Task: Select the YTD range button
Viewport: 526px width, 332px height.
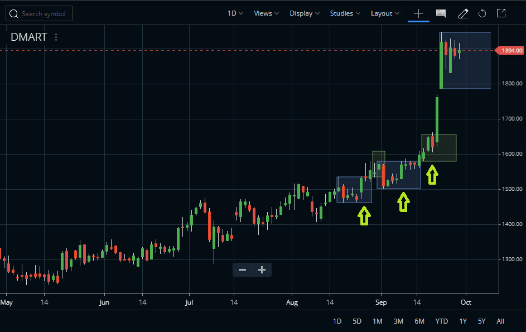Action: [441, 321]
